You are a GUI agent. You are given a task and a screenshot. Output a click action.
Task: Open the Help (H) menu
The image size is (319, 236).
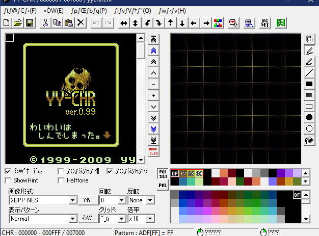[172, 11]
